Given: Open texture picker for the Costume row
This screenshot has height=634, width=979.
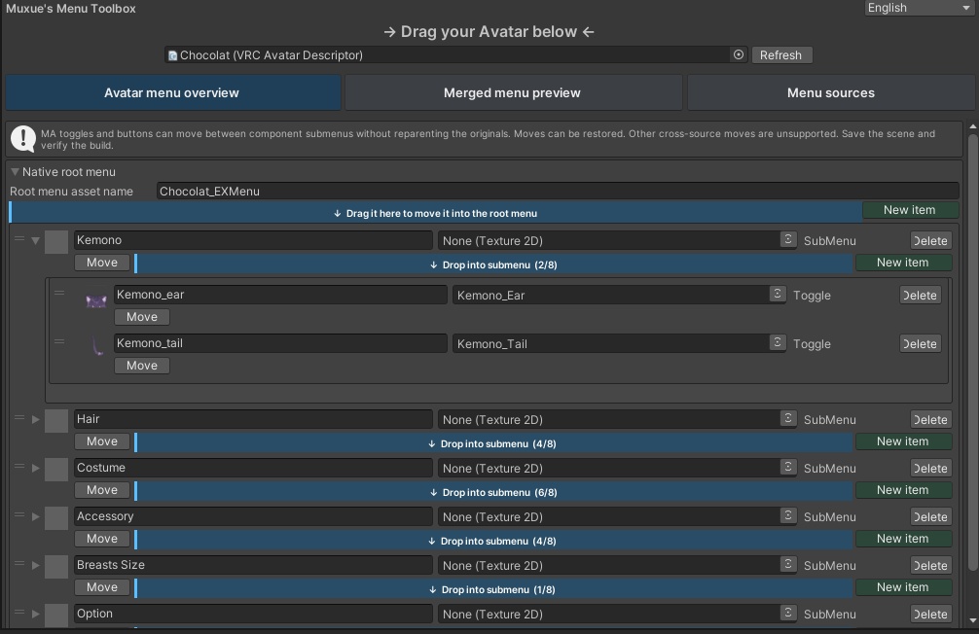Looking at the screenshot, I should 788,468.
